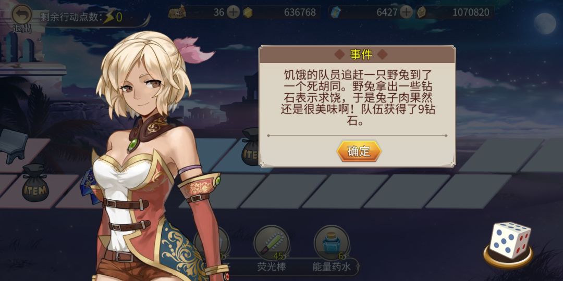Image resolution: width=563 pixels, height=281 pixels.
Task: Tap the gold coin icon beside 636768
Action: [248, 12]
